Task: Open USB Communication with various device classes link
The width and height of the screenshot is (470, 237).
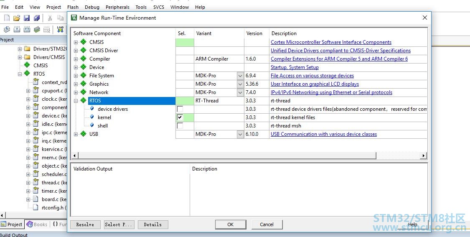Action: coord(324,134)
